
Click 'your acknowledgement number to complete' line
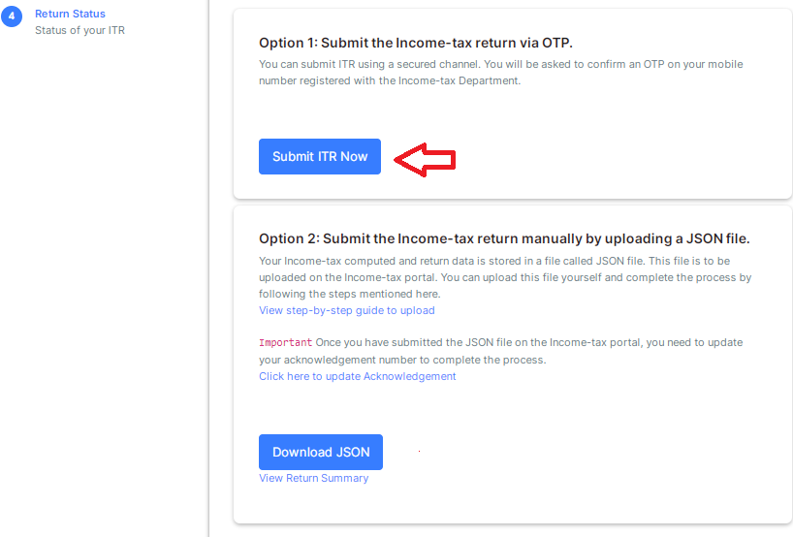402,360
